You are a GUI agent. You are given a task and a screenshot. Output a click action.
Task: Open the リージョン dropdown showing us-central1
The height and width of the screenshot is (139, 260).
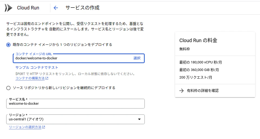pos(75,119)
